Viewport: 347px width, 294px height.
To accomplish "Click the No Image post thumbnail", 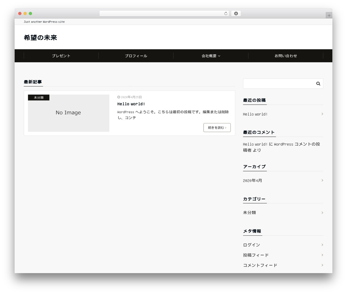I will pyautogui.click(x=69, y=113).
